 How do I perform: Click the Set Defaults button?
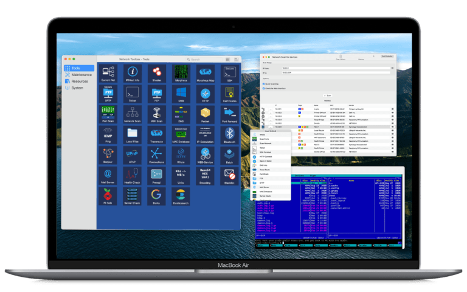(386, 56)
